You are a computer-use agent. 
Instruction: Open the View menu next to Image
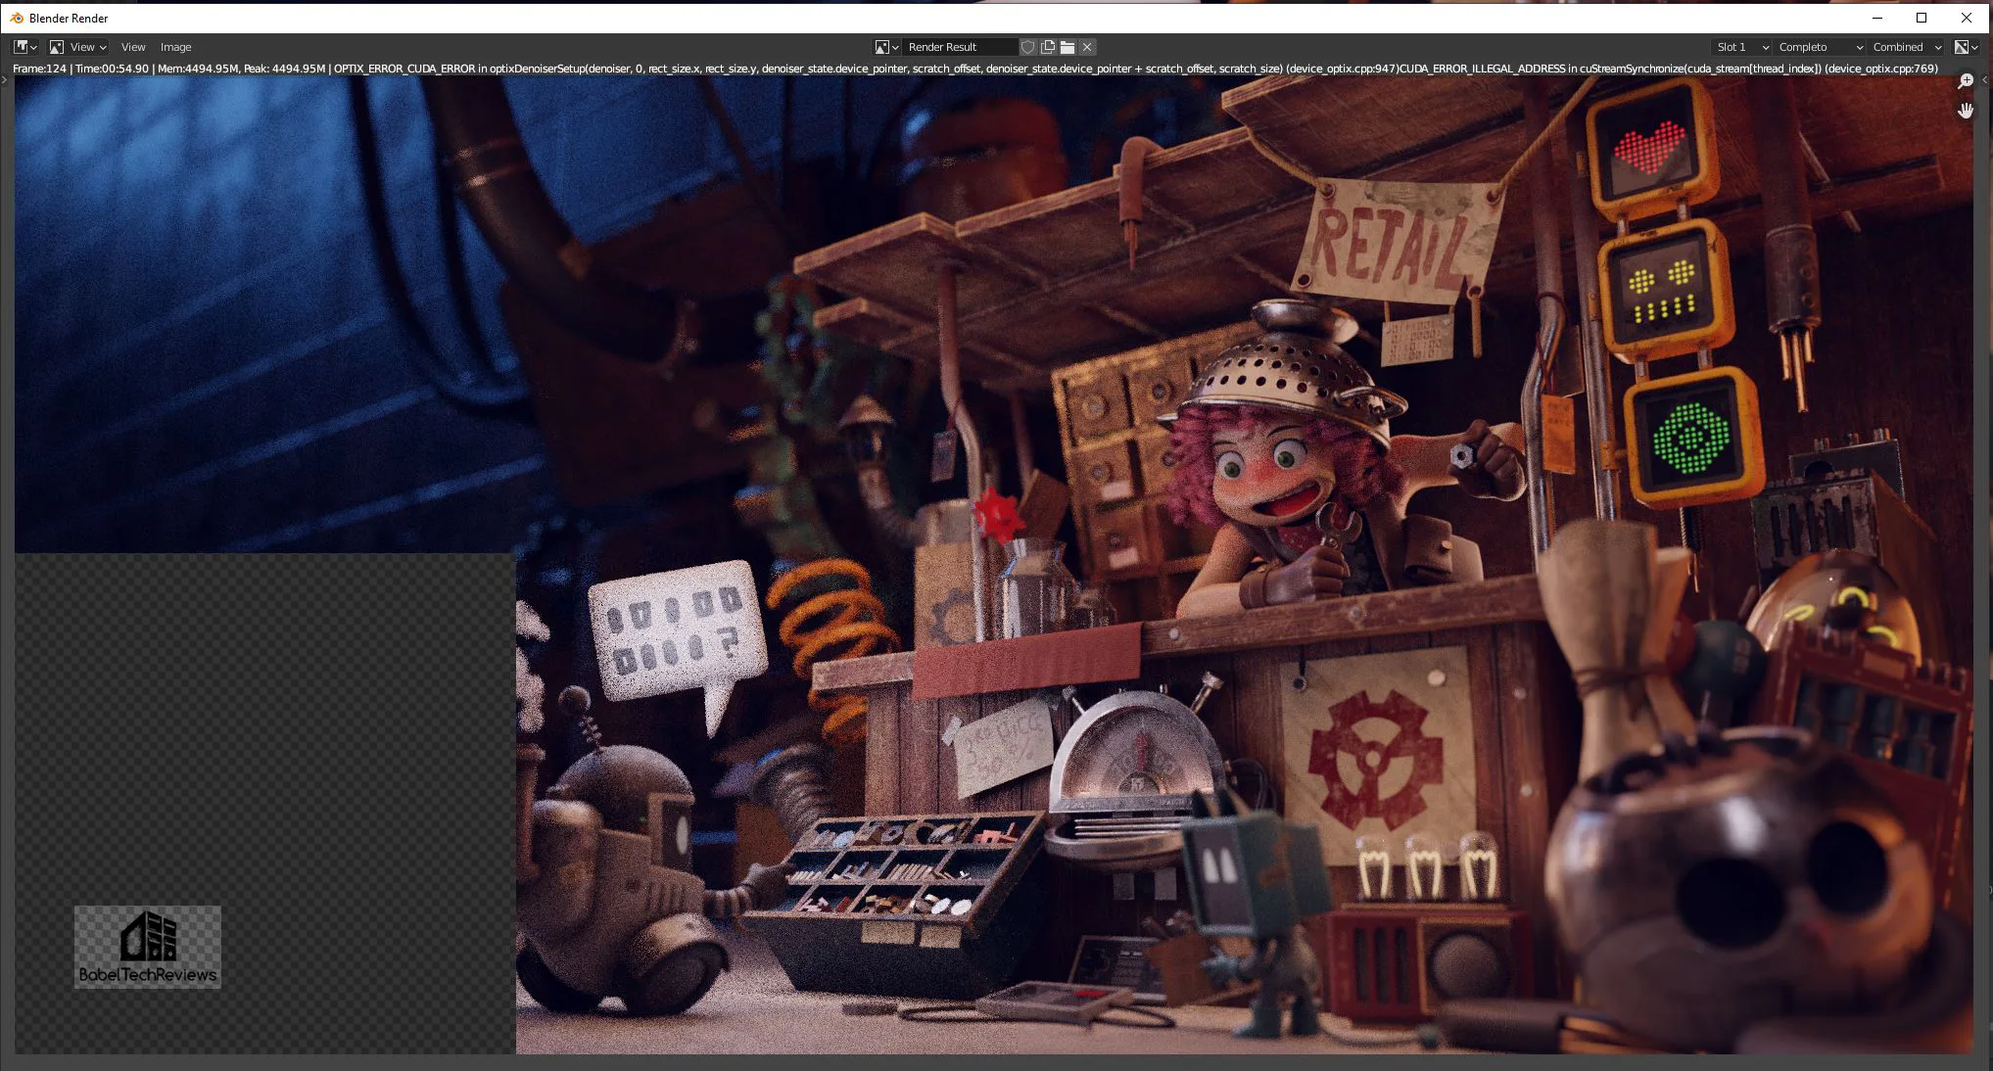pyautogui.click(x=133, y=47)
